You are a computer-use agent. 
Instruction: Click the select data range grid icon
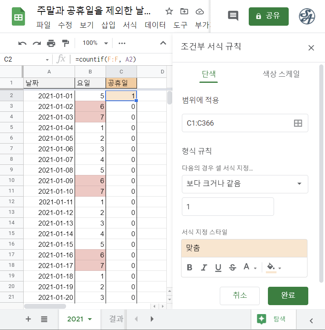coord(298,123)
